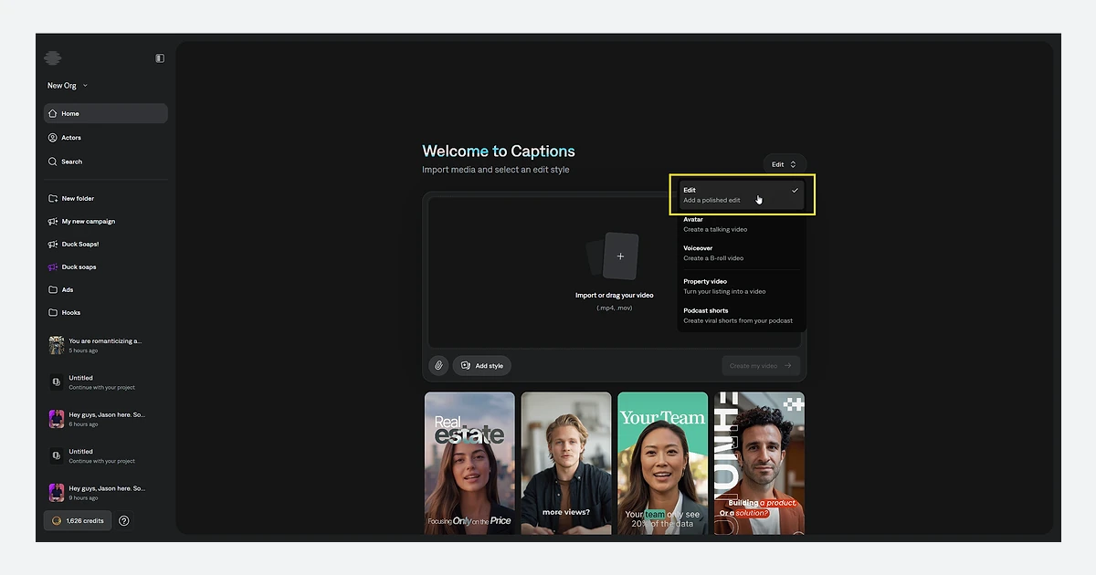
Task: Click the Duck soaps purple campaign icon
Action: click(53, 267)
